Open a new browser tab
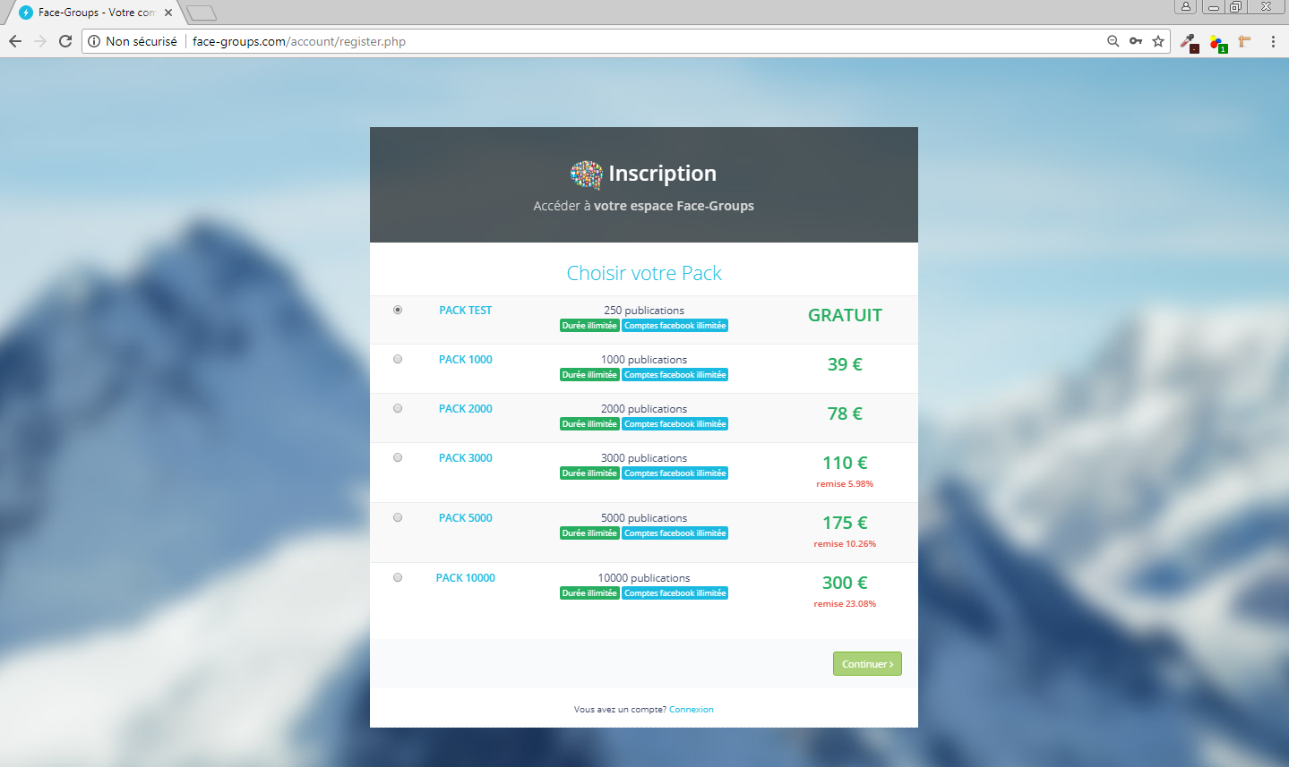 (202, 13)
